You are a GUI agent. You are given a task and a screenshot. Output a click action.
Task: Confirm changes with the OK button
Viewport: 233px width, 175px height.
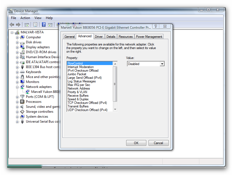(136, 143)
